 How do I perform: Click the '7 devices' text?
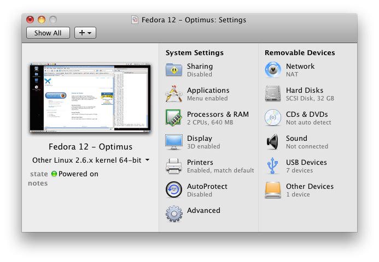pyautogui.click(x=300, y=170)
